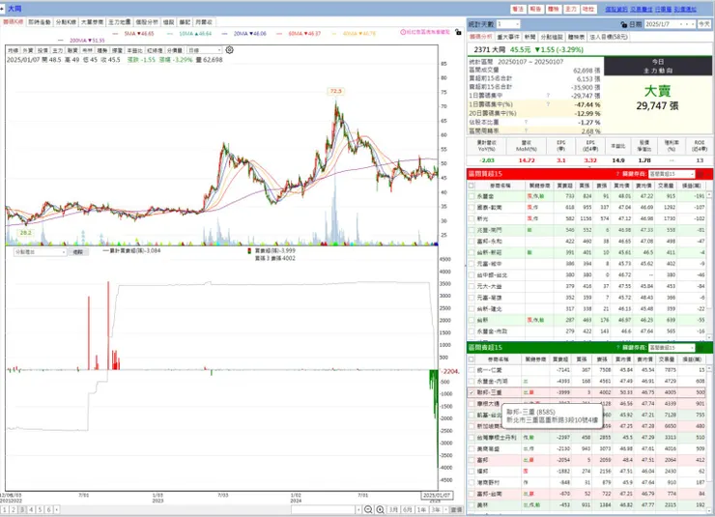The width and height of the screenshot is (715, 517).
Task: Select the 台灣摩根士丹利 row
Action: [586, 438]
